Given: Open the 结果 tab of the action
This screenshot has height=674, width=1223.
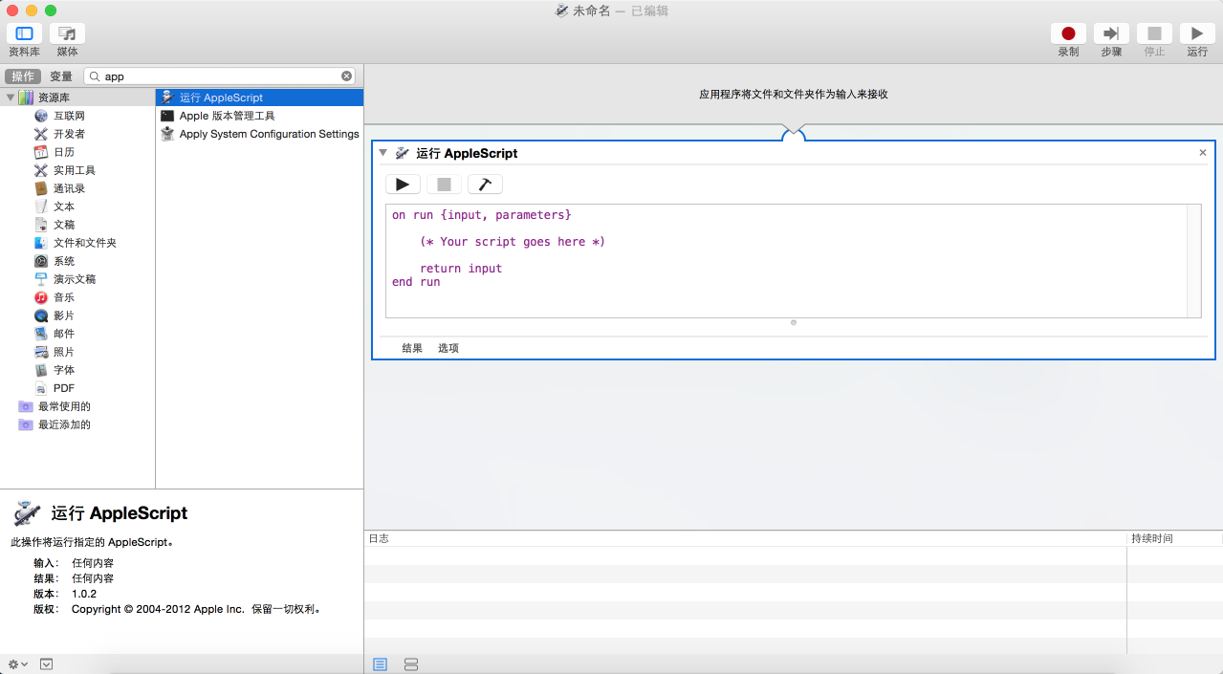Looking at the screenshot, I should [x=412, y=348].
